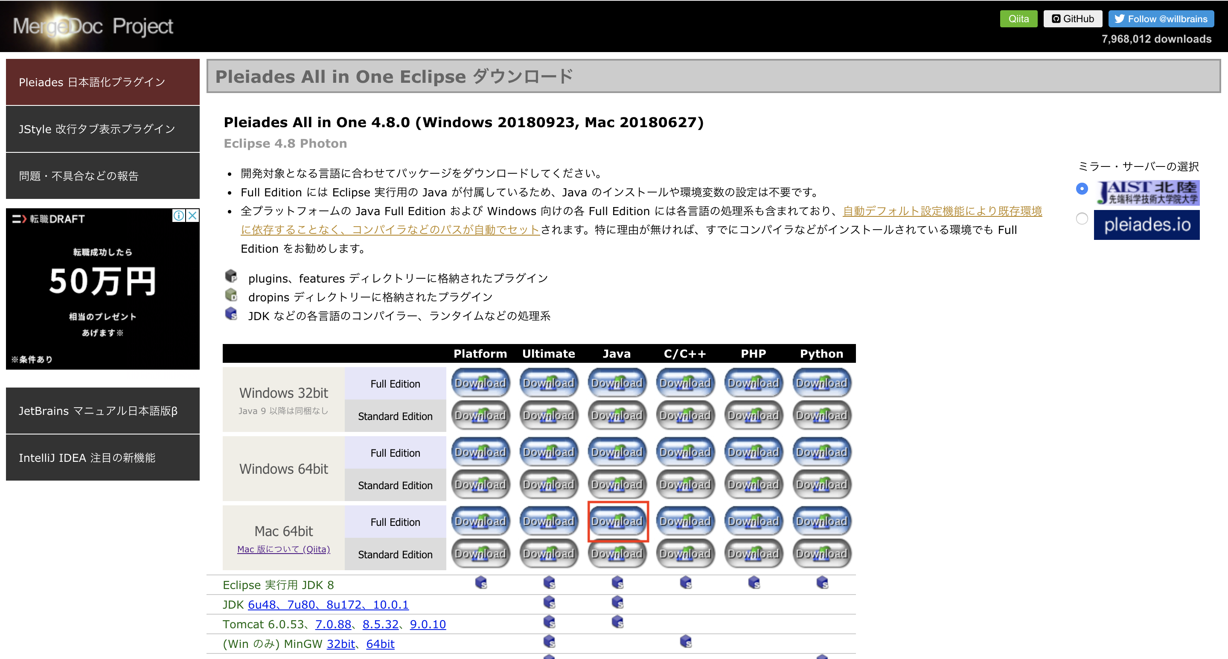Download Mac 64bit Full Edition Ultimate package
The height and width of the screenshot is (659, 1228).
coord(549,521)
